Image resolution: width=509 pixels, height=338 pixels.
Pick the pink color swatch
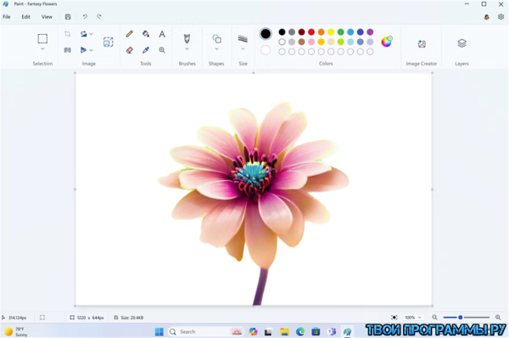click(x=311, y=42)
